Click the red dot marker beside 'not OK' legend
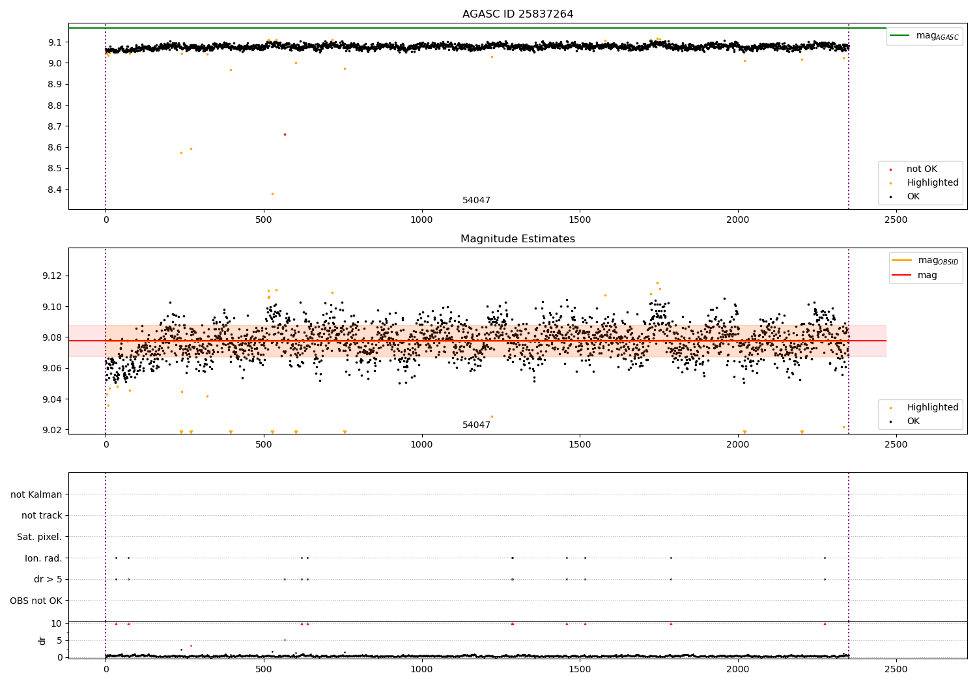Image resolution: width=977 pixels, height=684 pixels. click(x=890, y=169)
